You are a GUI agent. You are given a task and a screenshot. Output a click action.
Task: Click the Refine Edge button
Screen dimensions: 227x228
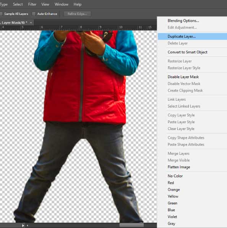[77, 14]
